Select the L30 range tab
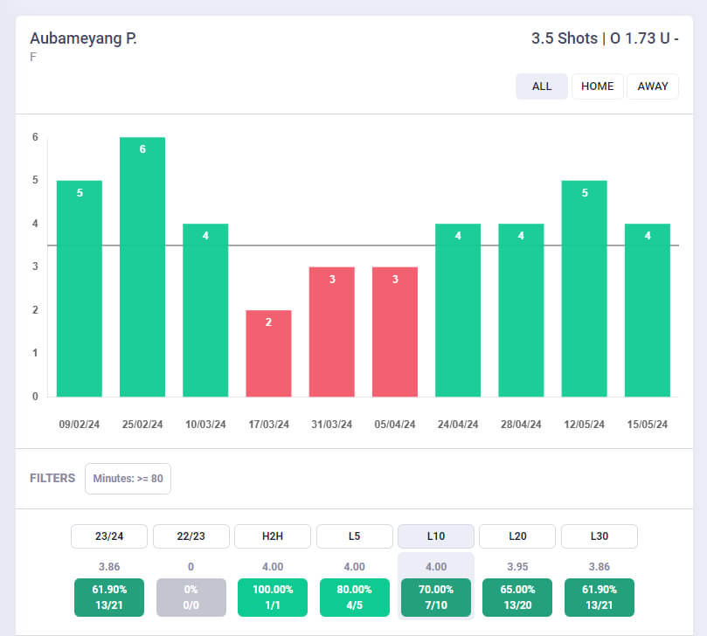This screenshot has width=707, height=636. [x=600, y=536]
